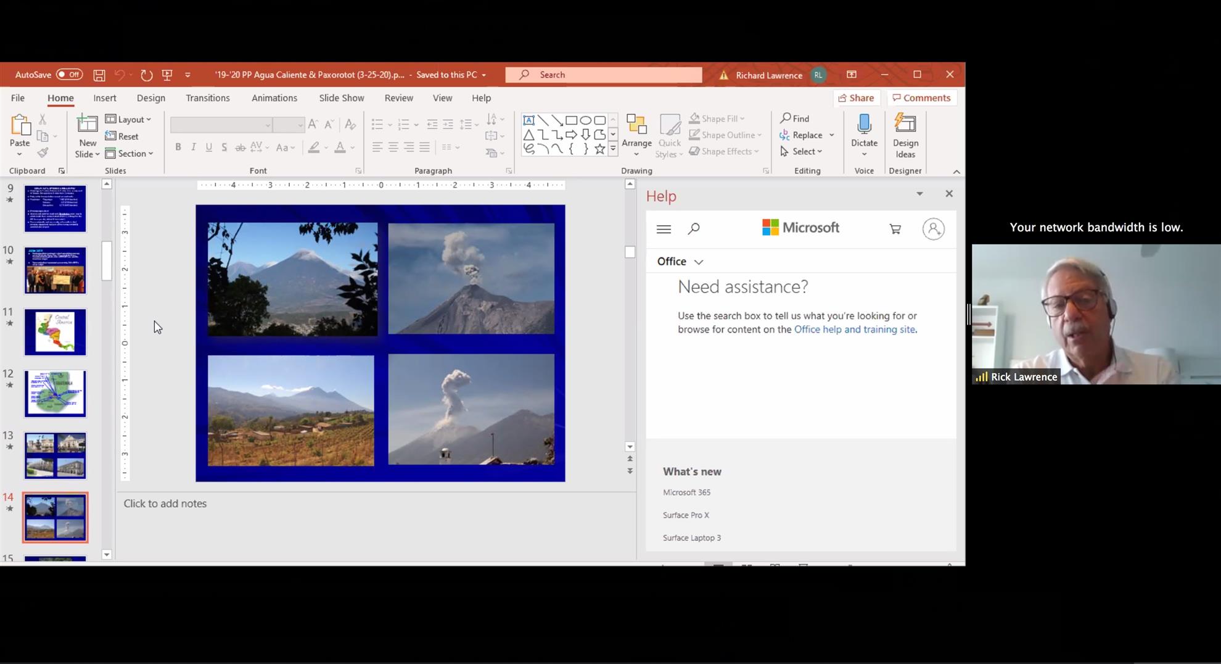Click the Paste clipboard icon

[x=20, y=127]
